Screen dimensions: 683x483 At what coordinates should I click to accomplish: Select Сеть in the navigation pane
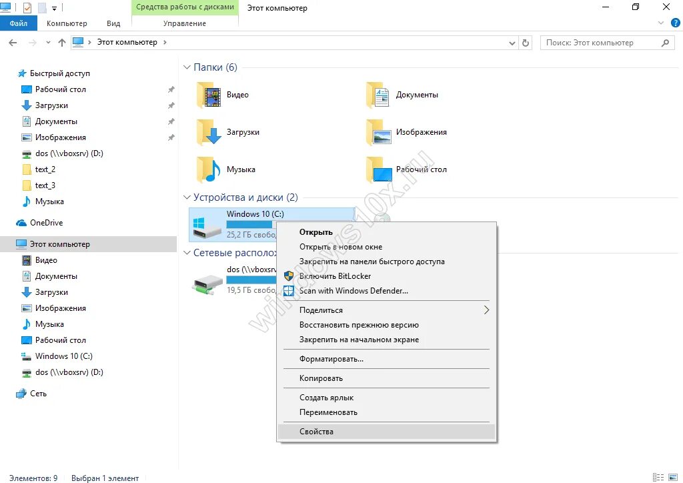pos(38,394)
